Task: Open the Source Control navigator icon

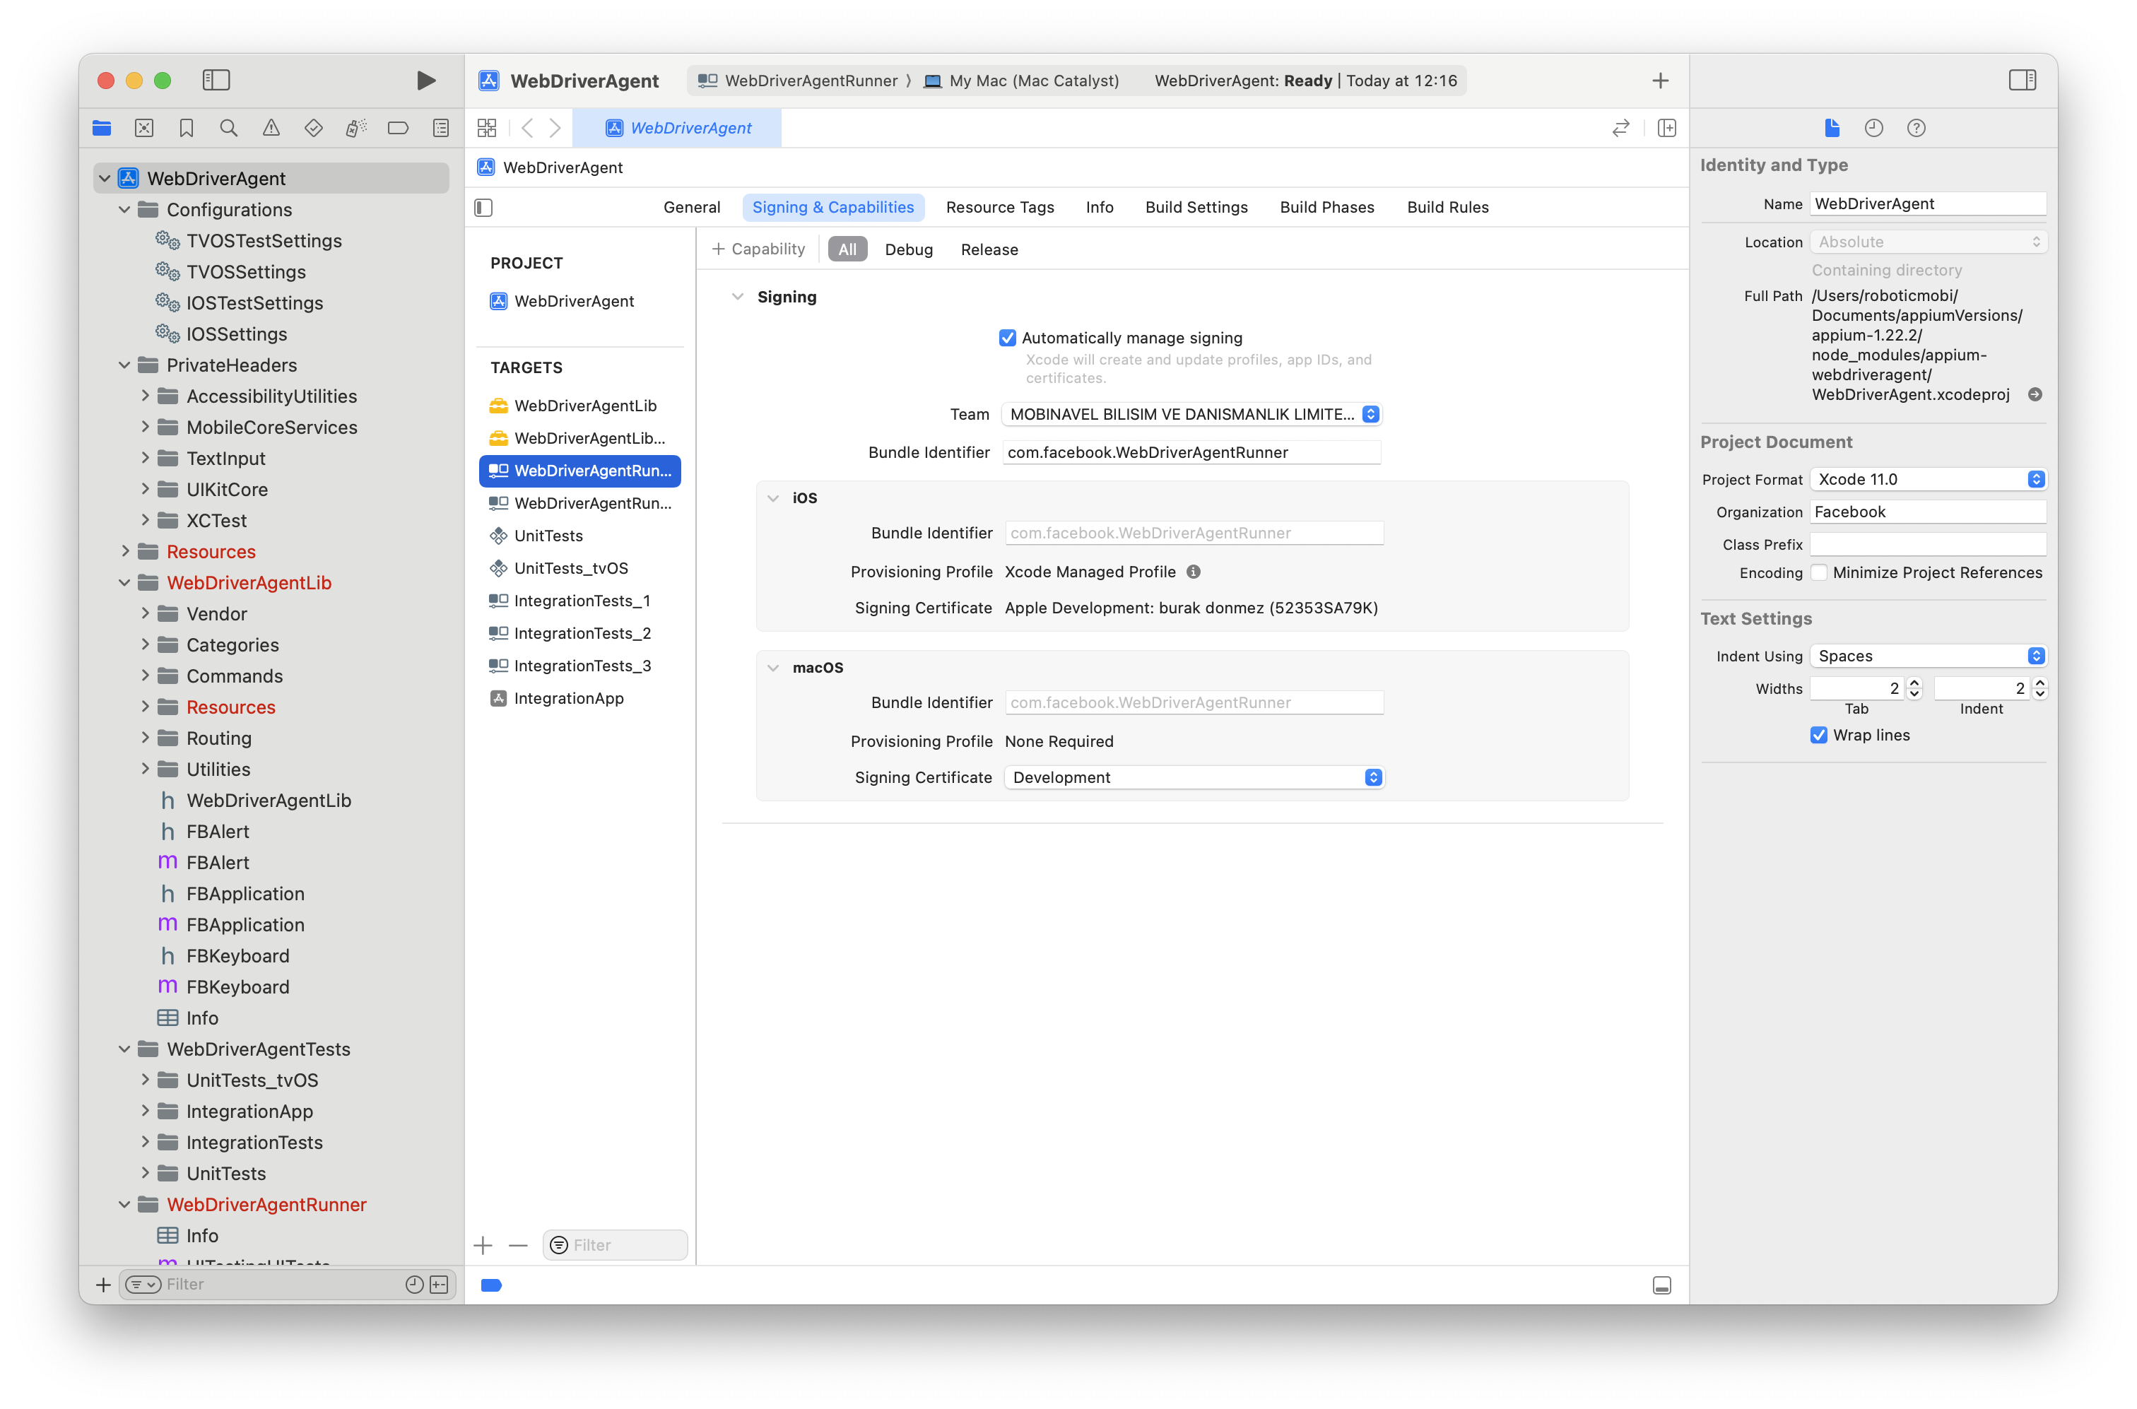Action: [143, 129]
